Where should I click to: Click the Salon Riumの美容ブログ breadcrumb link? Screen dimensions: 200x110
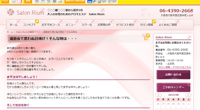click(28, 32)
